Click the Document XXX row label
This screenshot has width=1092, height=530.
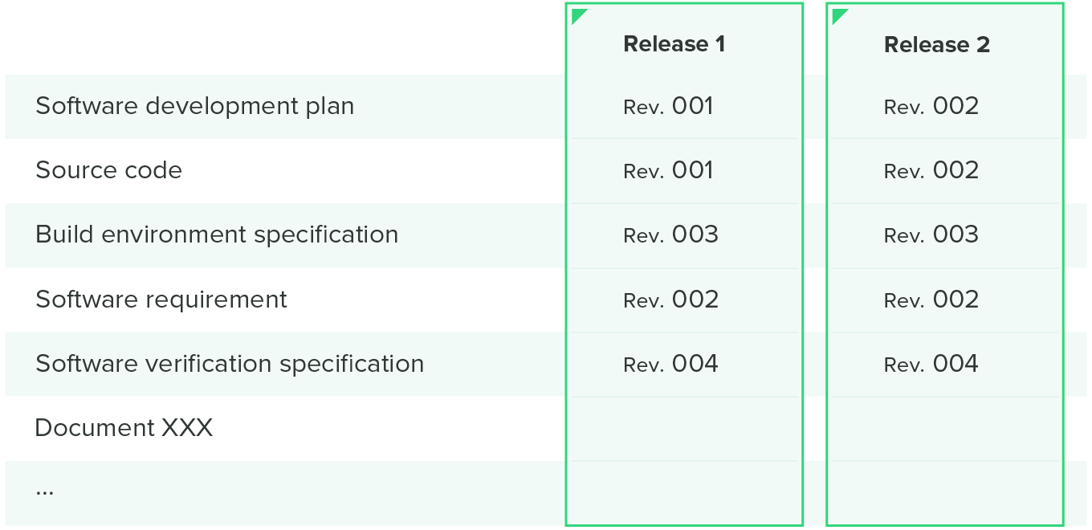tap(124, 428)
